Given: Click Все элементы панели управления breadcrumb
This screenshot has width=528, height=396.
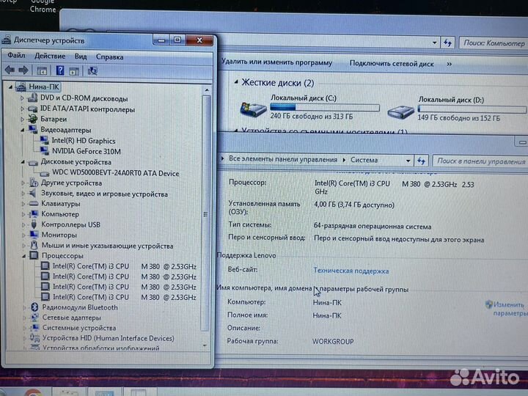Looking at the screenshot, I should pyautogui.click(x=283, y=159).
